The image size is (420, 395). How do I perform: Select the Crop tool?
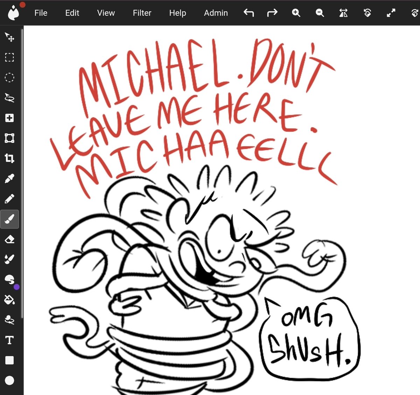pyautogui.click(x=9, y=158)
